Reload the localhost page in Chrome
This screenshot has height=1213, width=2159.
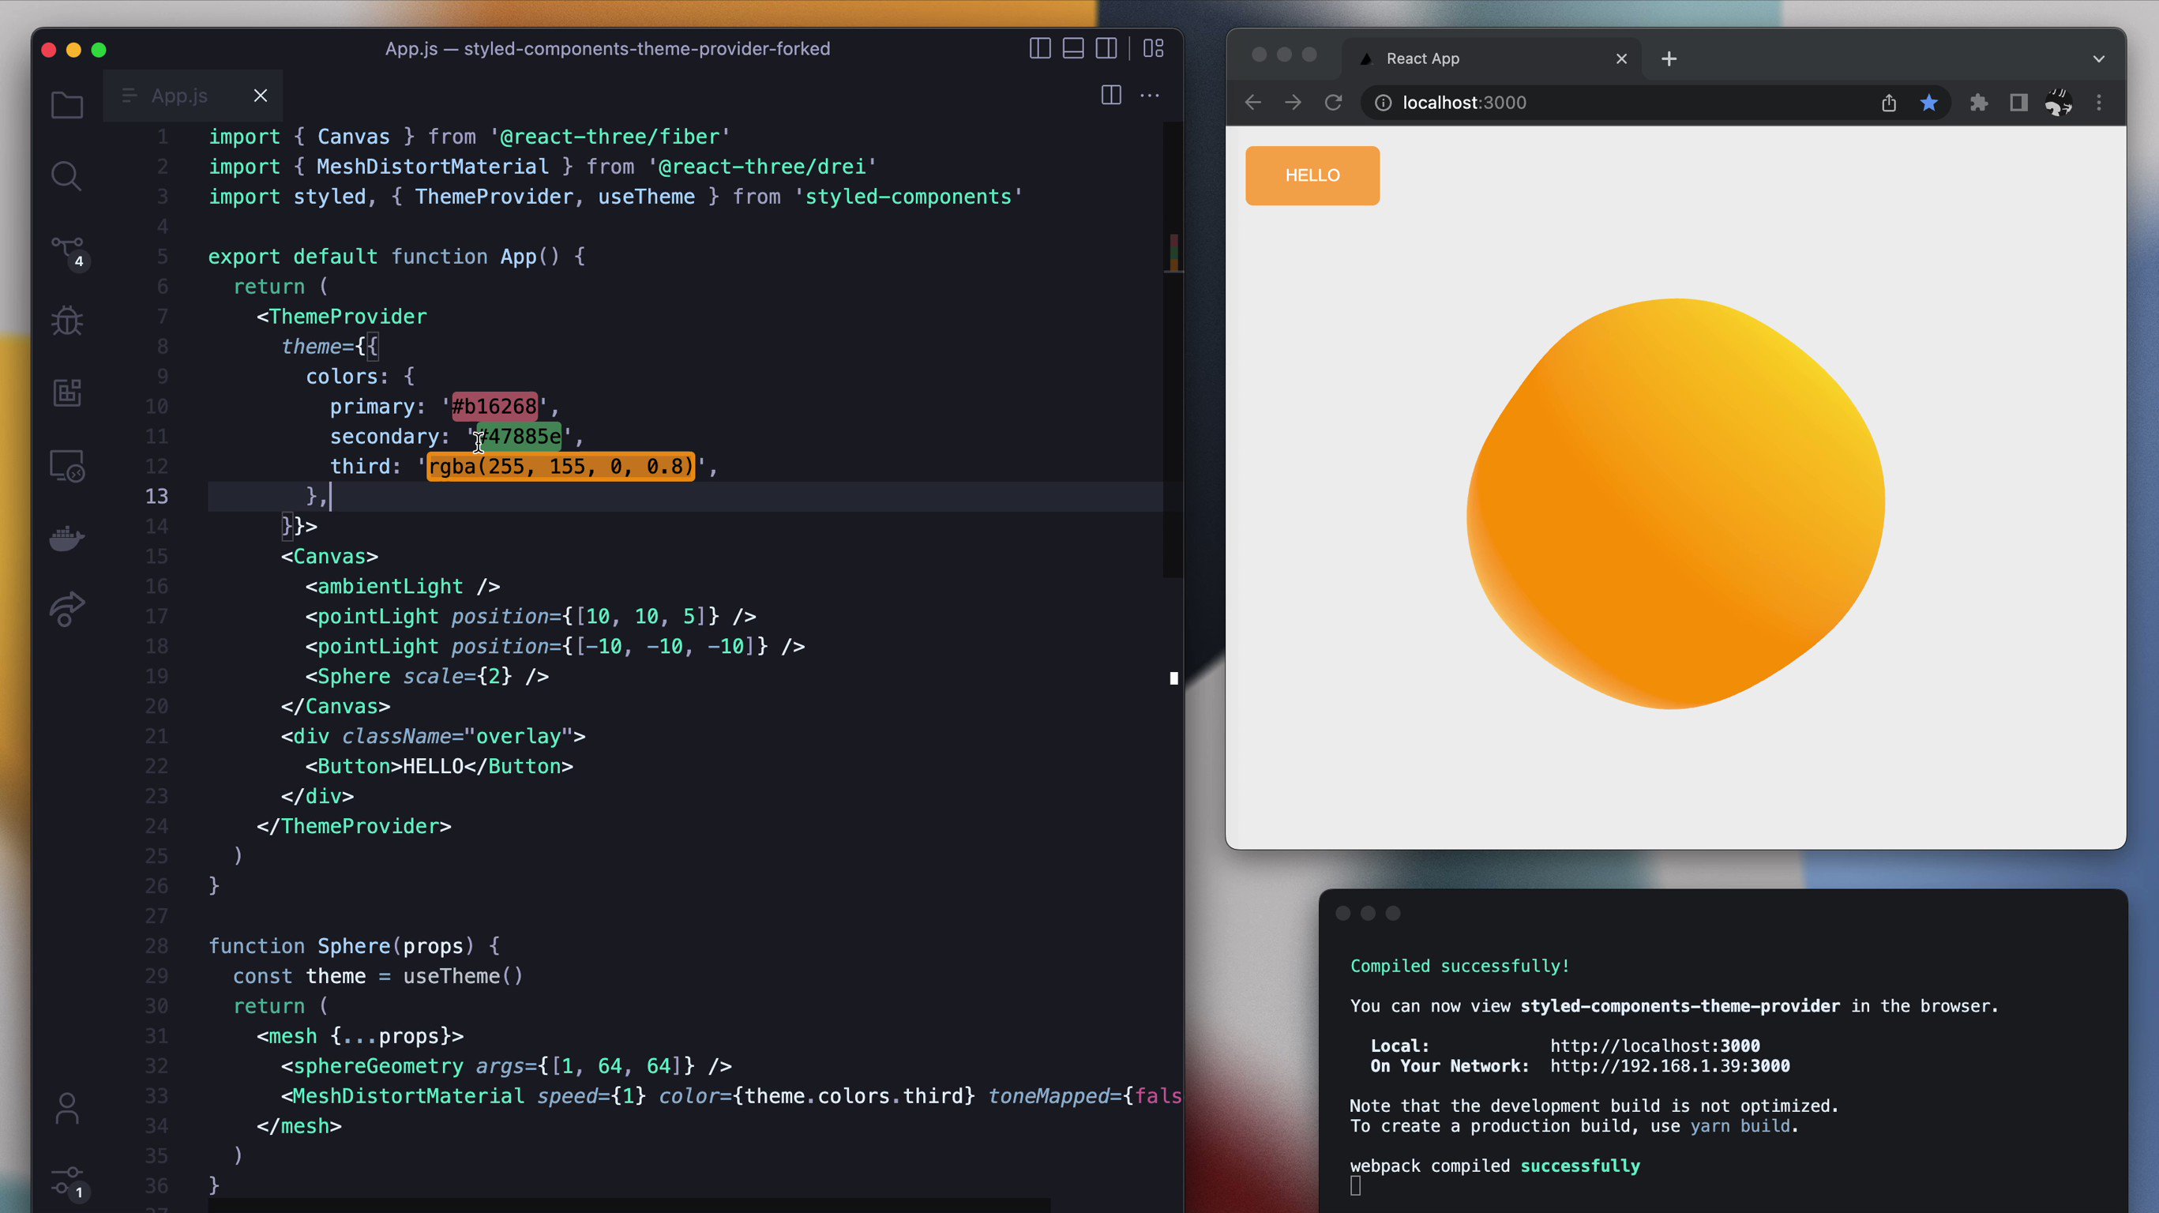pyautogui.click(x=1333, y=103)
